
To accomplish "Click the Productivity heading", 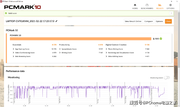I will 64,45.
